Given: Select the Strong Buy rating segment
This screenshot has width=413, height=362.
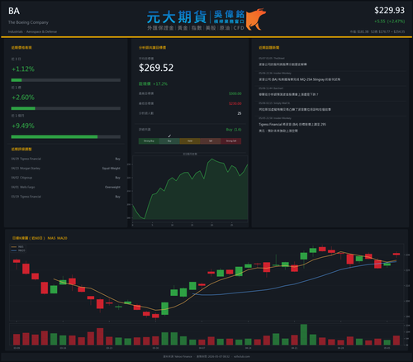Looking at the screenshot, I should point(149,141).
